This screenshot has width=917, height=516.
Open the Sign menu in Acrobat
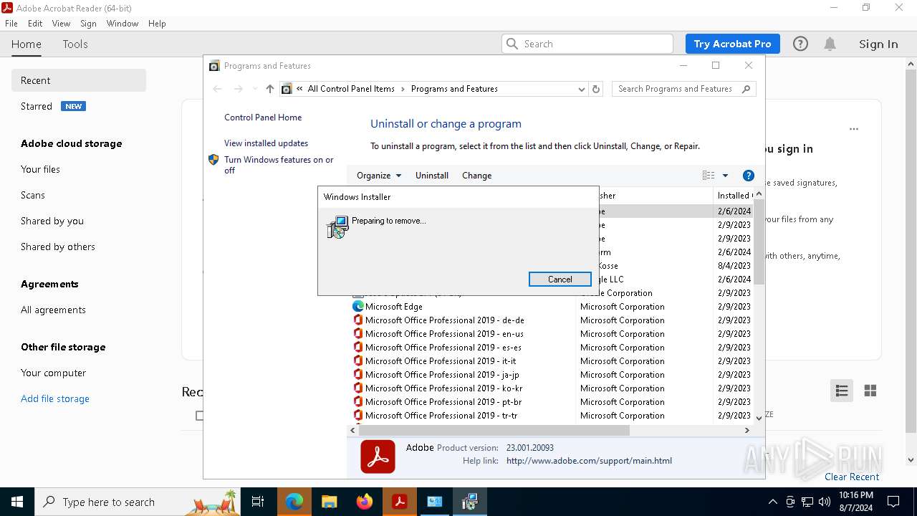pyautogui.click(x=88, y=24)
